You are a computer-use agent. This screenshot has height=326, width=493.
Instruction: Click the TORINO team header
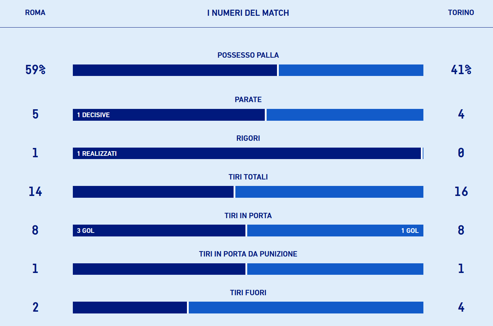[461, 13]
